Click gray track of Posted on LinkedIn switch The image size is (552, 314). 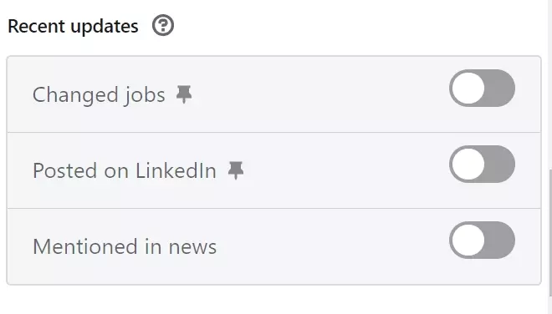[x=500, y=165]
